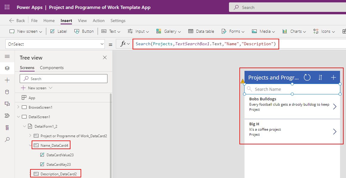Click the sort icon in app header
The width and height of the screenshot is (346, 178).
(x=320, y=77)
